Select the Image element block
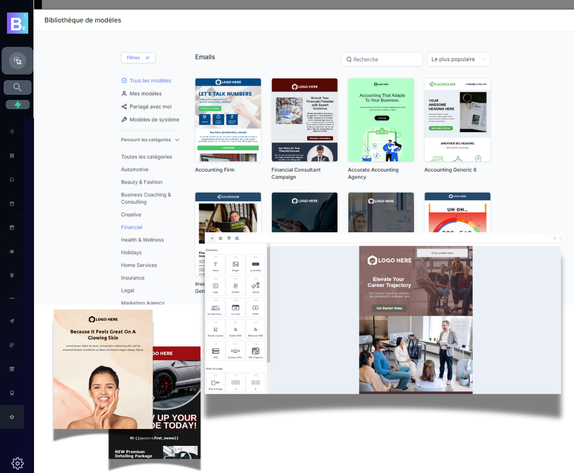The image size is (574, 473). (235, 265)
